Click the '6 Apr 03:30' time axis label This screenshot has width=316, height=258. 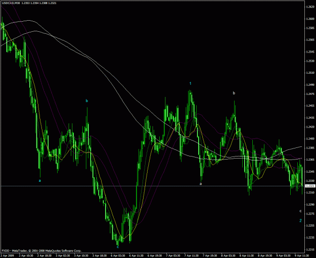(118, 255)
